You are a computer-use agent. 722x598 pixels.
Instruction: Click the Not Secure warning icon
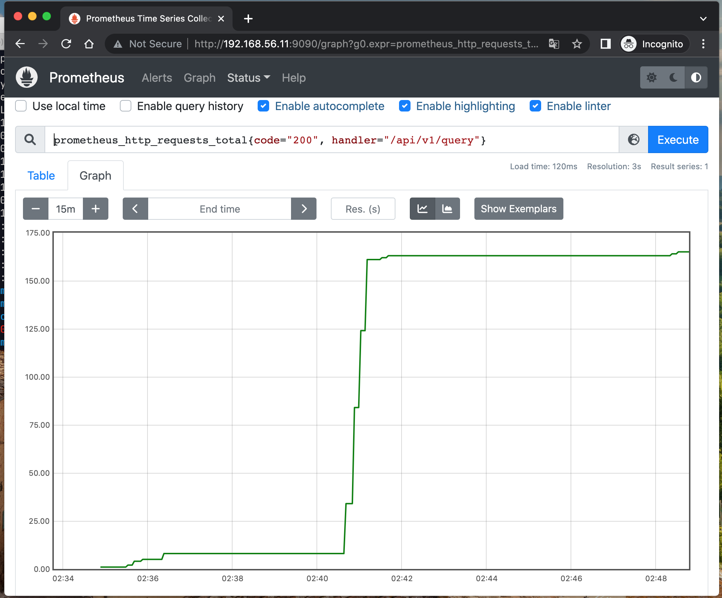(x=118, y=44)
